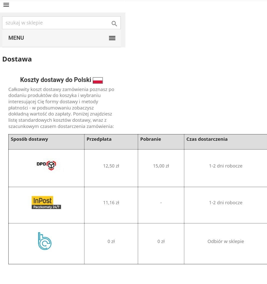Click the search magnifier icon

[114, 23]
